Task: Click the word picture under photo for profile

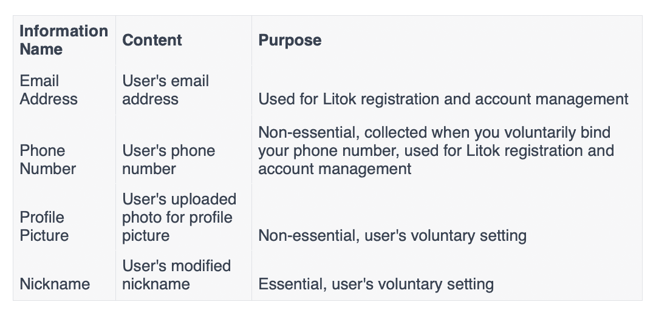Action: 146,235
